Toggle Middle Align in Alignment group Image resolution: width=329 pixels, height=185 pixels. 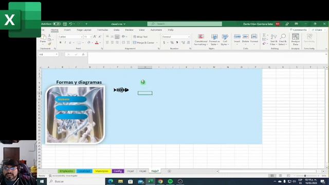point(112,36)
